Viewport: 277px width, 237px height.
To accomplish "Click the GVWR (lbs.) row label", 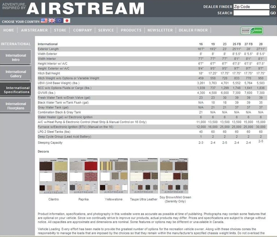I will click(47, 93).
